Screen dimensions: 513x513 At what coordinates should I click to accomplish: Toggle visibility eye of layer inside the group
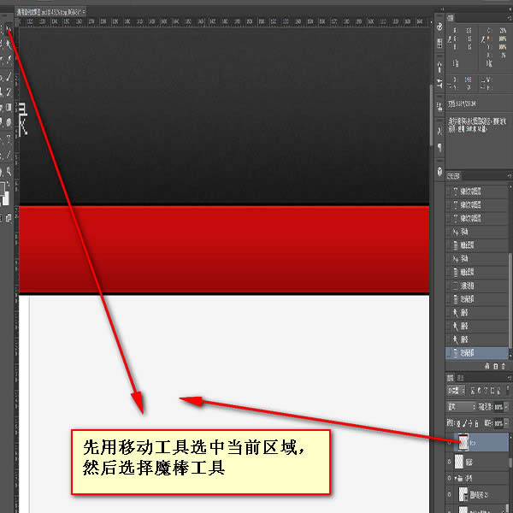point(450,494)
